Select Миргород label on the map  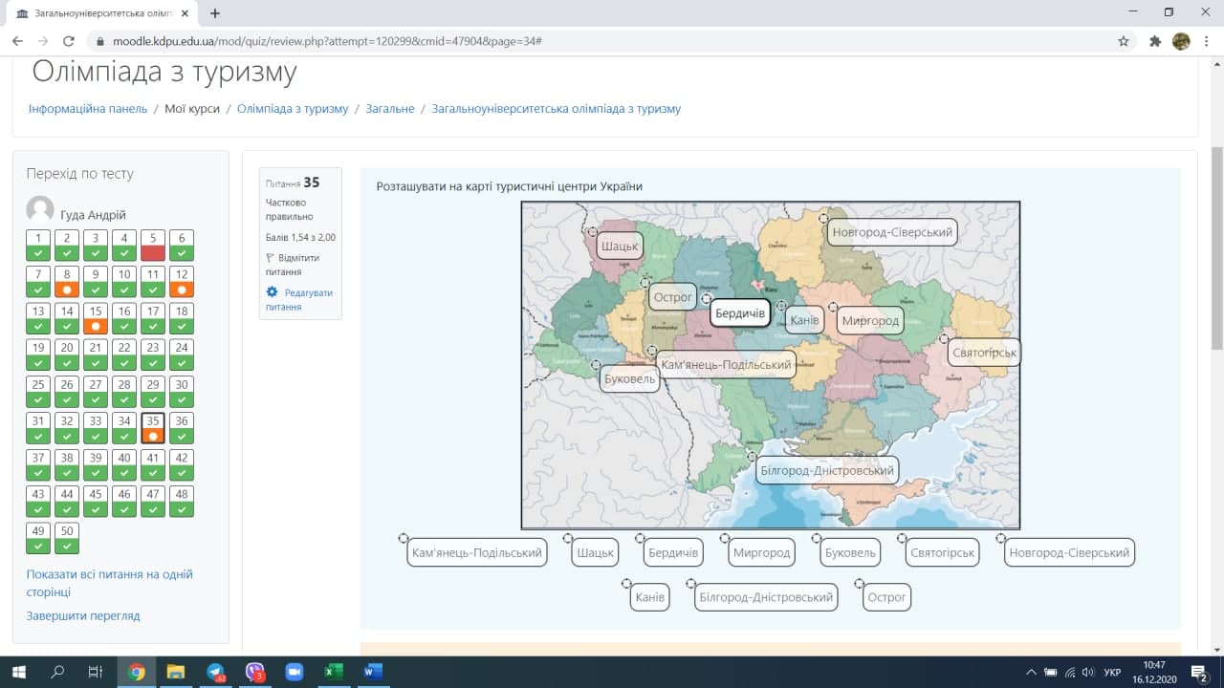870,321
